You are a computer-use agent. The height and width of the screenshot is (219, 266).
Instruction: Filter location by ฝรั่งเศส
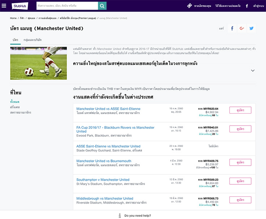[15, 107]
